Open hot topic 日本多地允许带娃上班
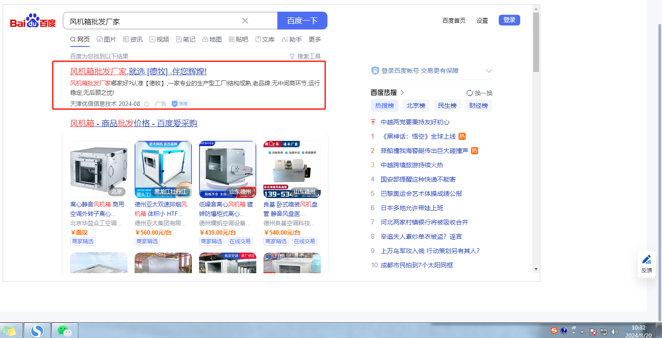 pyautogui.click(x=412, y=208)
